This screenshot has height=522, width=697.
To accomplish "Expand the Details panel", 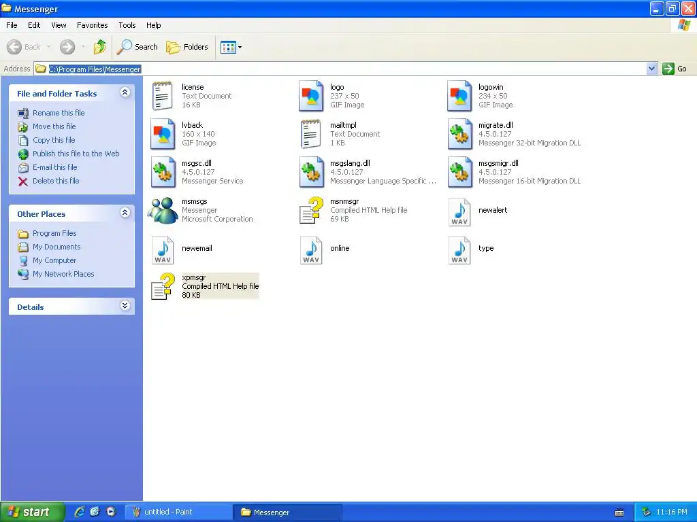I will point(125,306).
